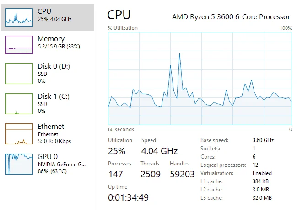
Task: Click the CPU 25% 4.04 GHz entry
Action: pos(48,17)
